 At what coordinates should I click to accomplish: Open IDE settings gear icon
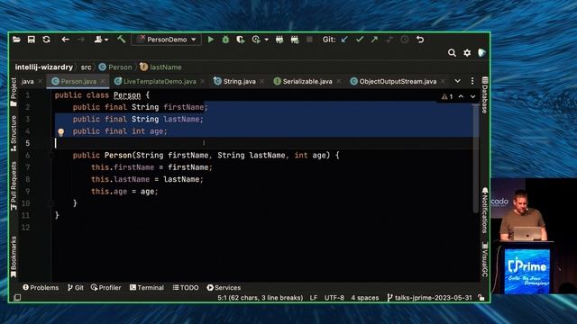[x=467, y=53]
